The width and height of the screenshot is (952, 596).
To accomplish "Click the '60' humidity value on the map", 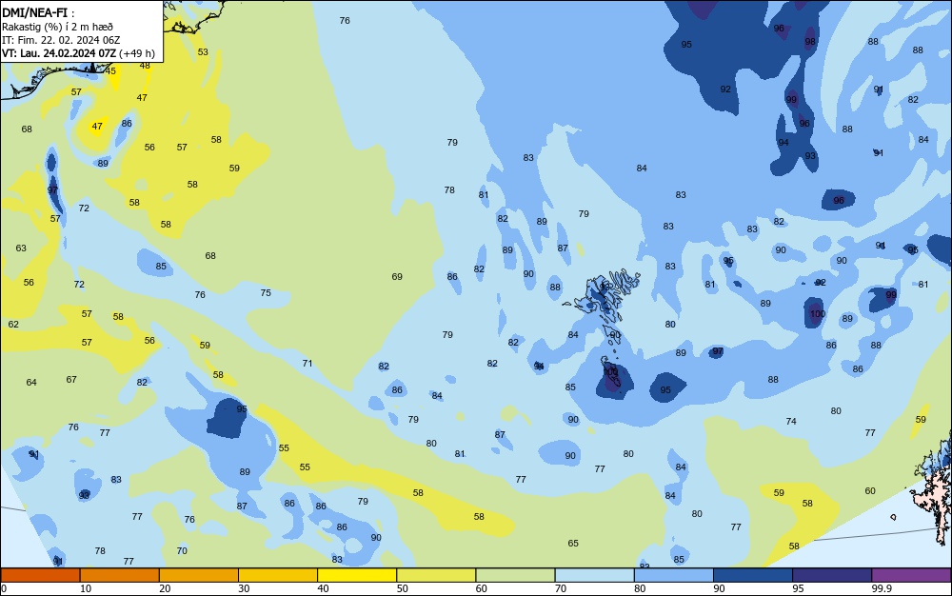I will pos(870,491).
